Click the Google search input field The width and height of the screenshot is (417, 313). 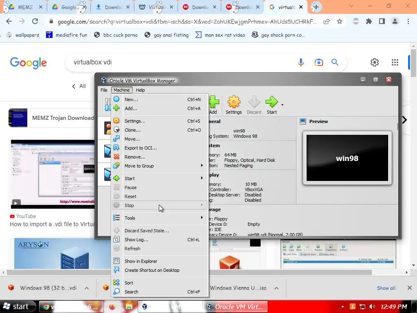(181, 62)
